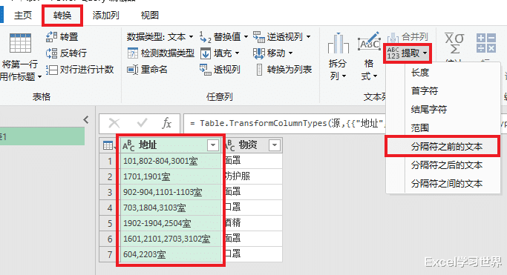Open the 视图 ribbon tab
Viewport: 507px width, 275px height.
(x=150, y=15)
